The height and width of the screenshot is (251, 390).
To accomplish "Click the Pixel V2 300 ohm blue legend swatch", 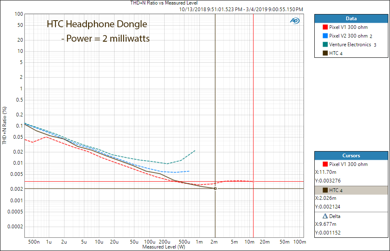I will 325,36.
